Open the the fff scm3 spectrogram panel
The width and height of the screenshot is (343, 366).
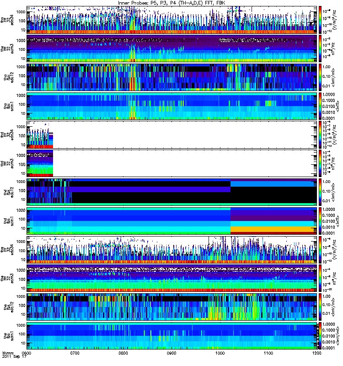point(171,278)
